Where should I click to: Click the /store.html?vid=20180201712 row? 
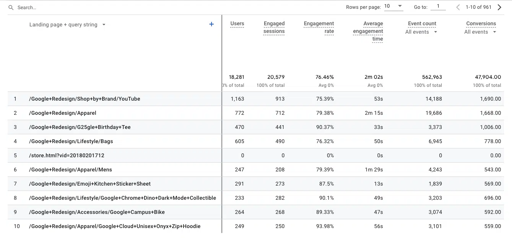pyautogui.click(x=67, y=156)
